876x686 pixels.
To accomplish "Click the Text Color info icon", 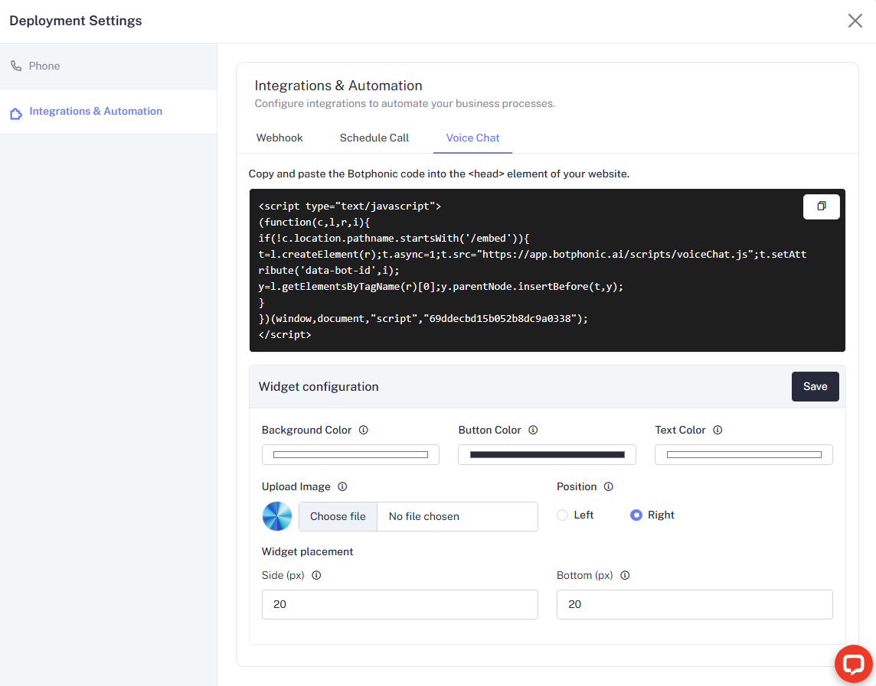I will pos(717,430).
